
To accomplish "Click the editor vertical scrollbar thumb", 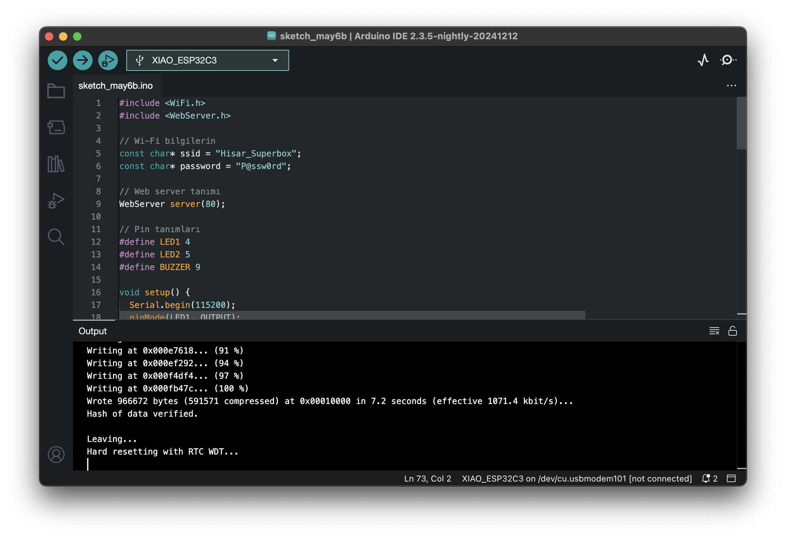I will pos(741,123).
